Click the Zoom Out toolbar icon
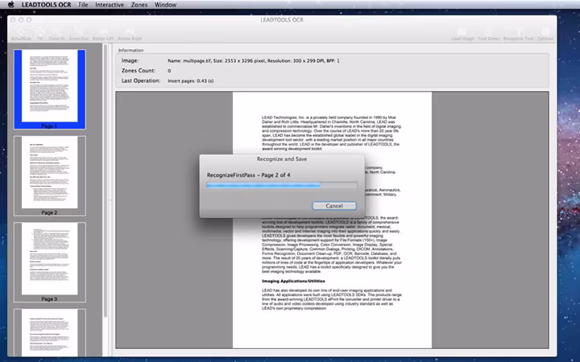The height and width of the screenshot is (362, 580). 79,34
